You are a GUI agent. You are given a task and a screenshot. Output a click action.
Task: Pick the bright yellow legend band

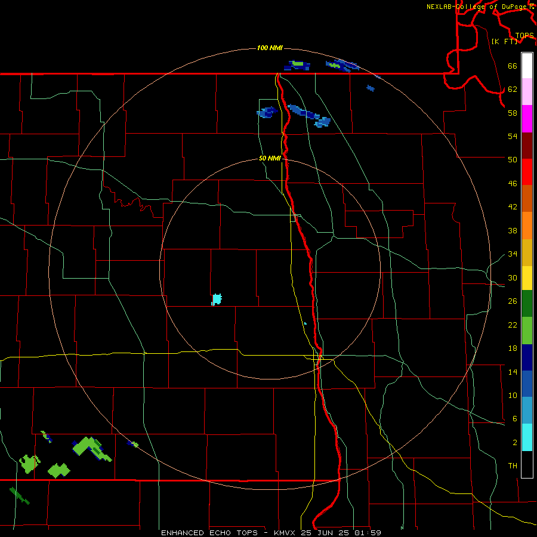[527, 278]
